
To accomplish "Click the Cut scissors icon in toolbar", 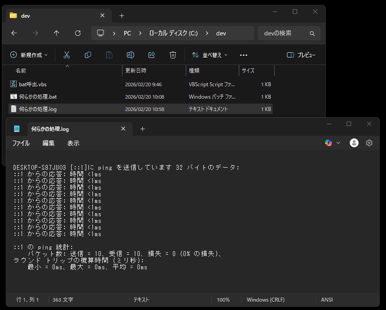I will [x=67, y=55].
